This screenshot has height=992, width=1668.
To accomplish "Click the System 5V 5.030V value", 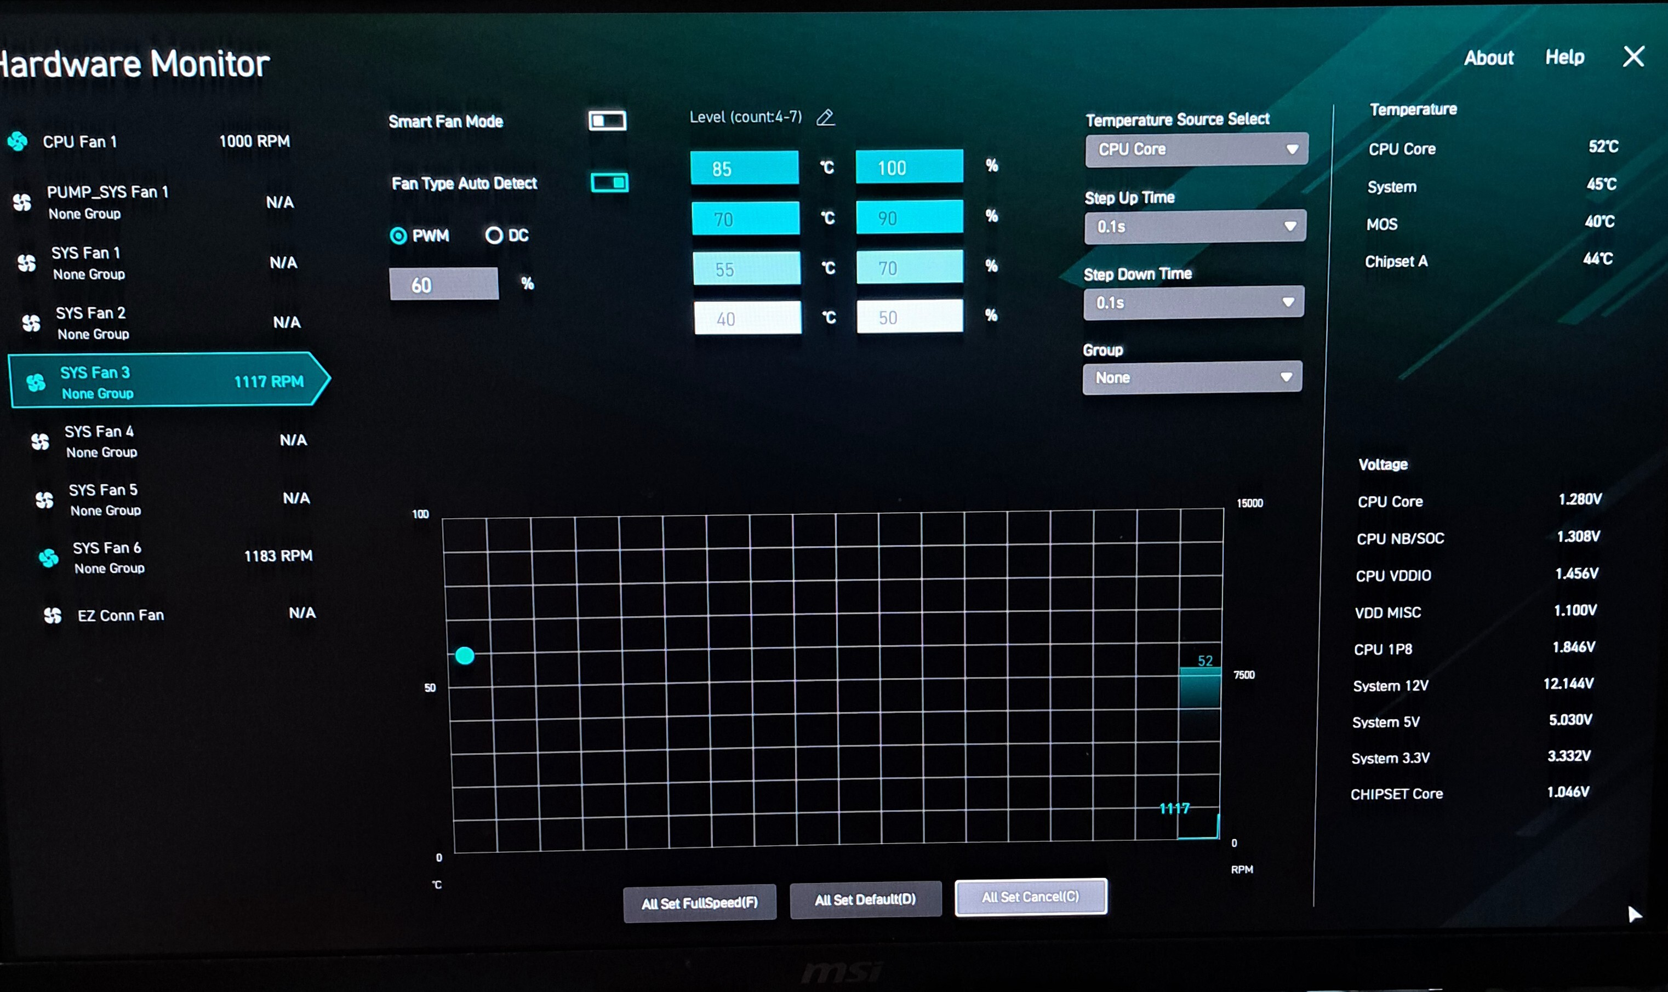I will click(x=1570, y=720).
